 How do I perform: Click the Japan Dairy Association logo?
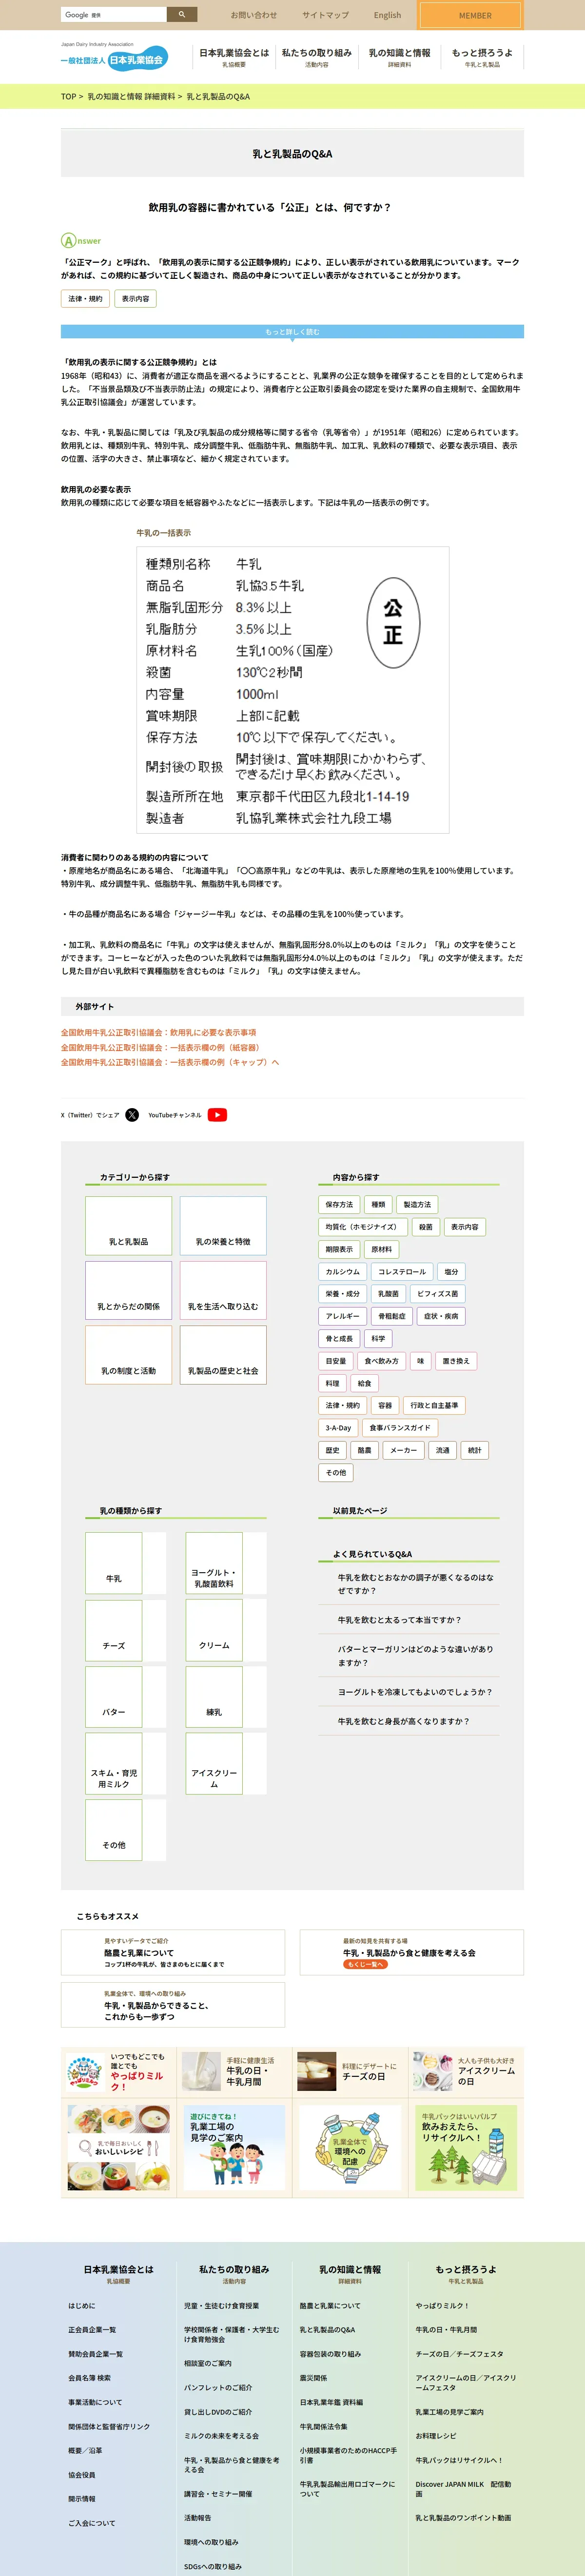[114, 58]
